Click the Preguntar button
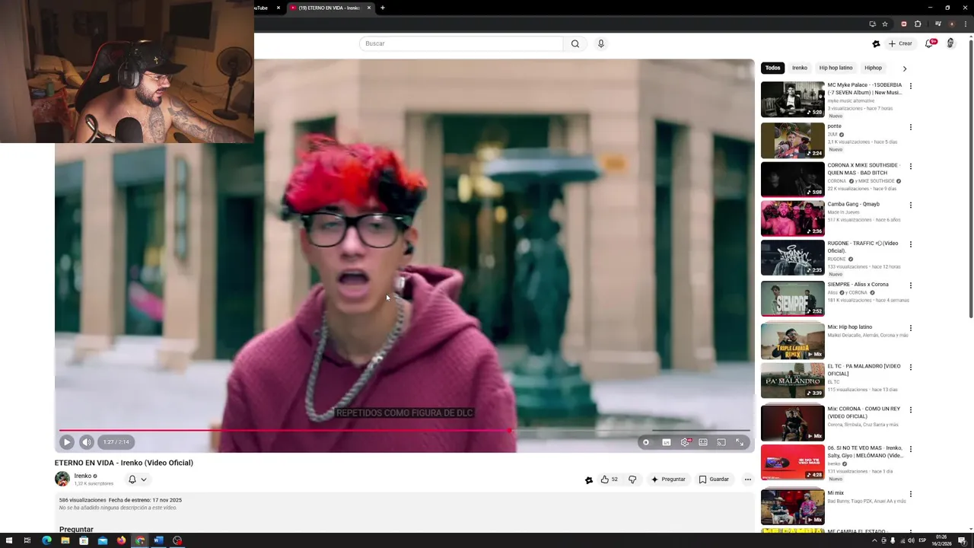Image resolution: width=974 pixels, height=548 pixels. tap(668, 479)
